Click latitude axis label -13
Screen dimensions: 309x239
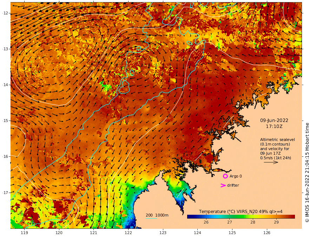(5, 49)
